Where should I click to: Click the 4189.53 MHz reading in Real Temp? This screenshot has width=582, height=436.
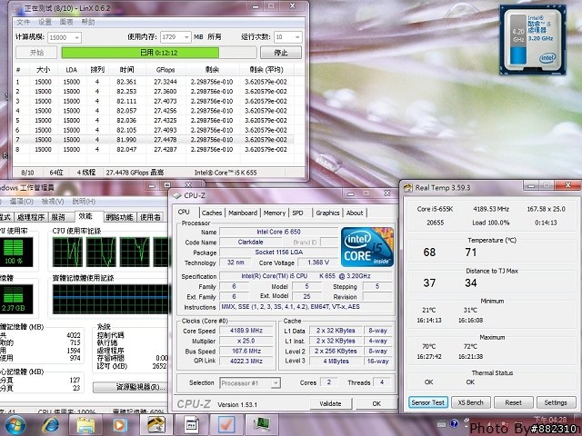[491, 209]
